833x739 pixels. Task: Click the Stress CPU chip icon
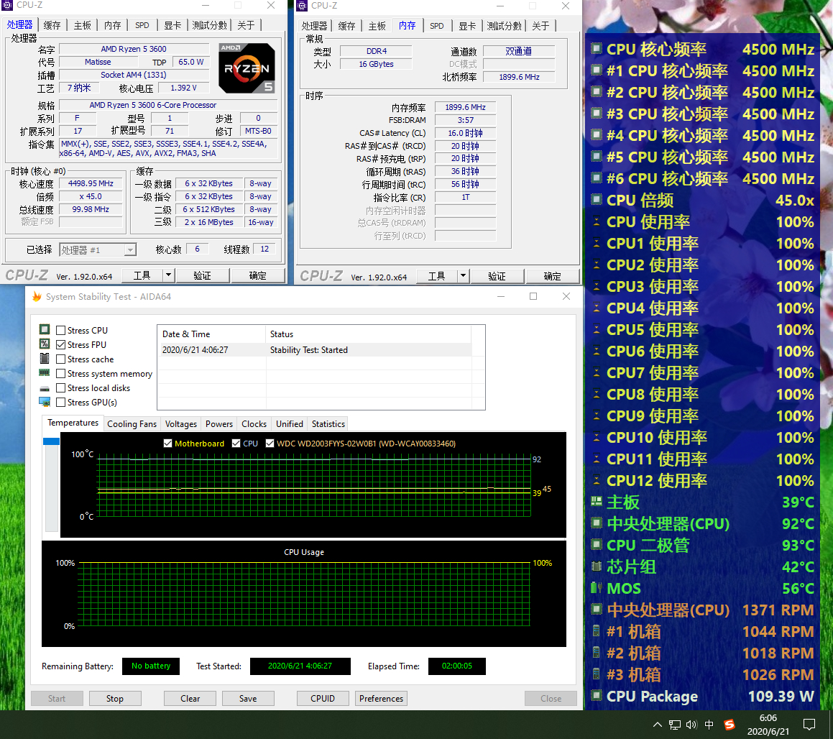pyautogui.click(x=45, y=330)
